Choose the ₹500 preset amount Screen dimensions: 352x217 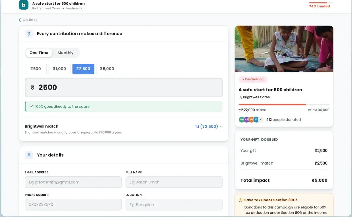(36, 69)
